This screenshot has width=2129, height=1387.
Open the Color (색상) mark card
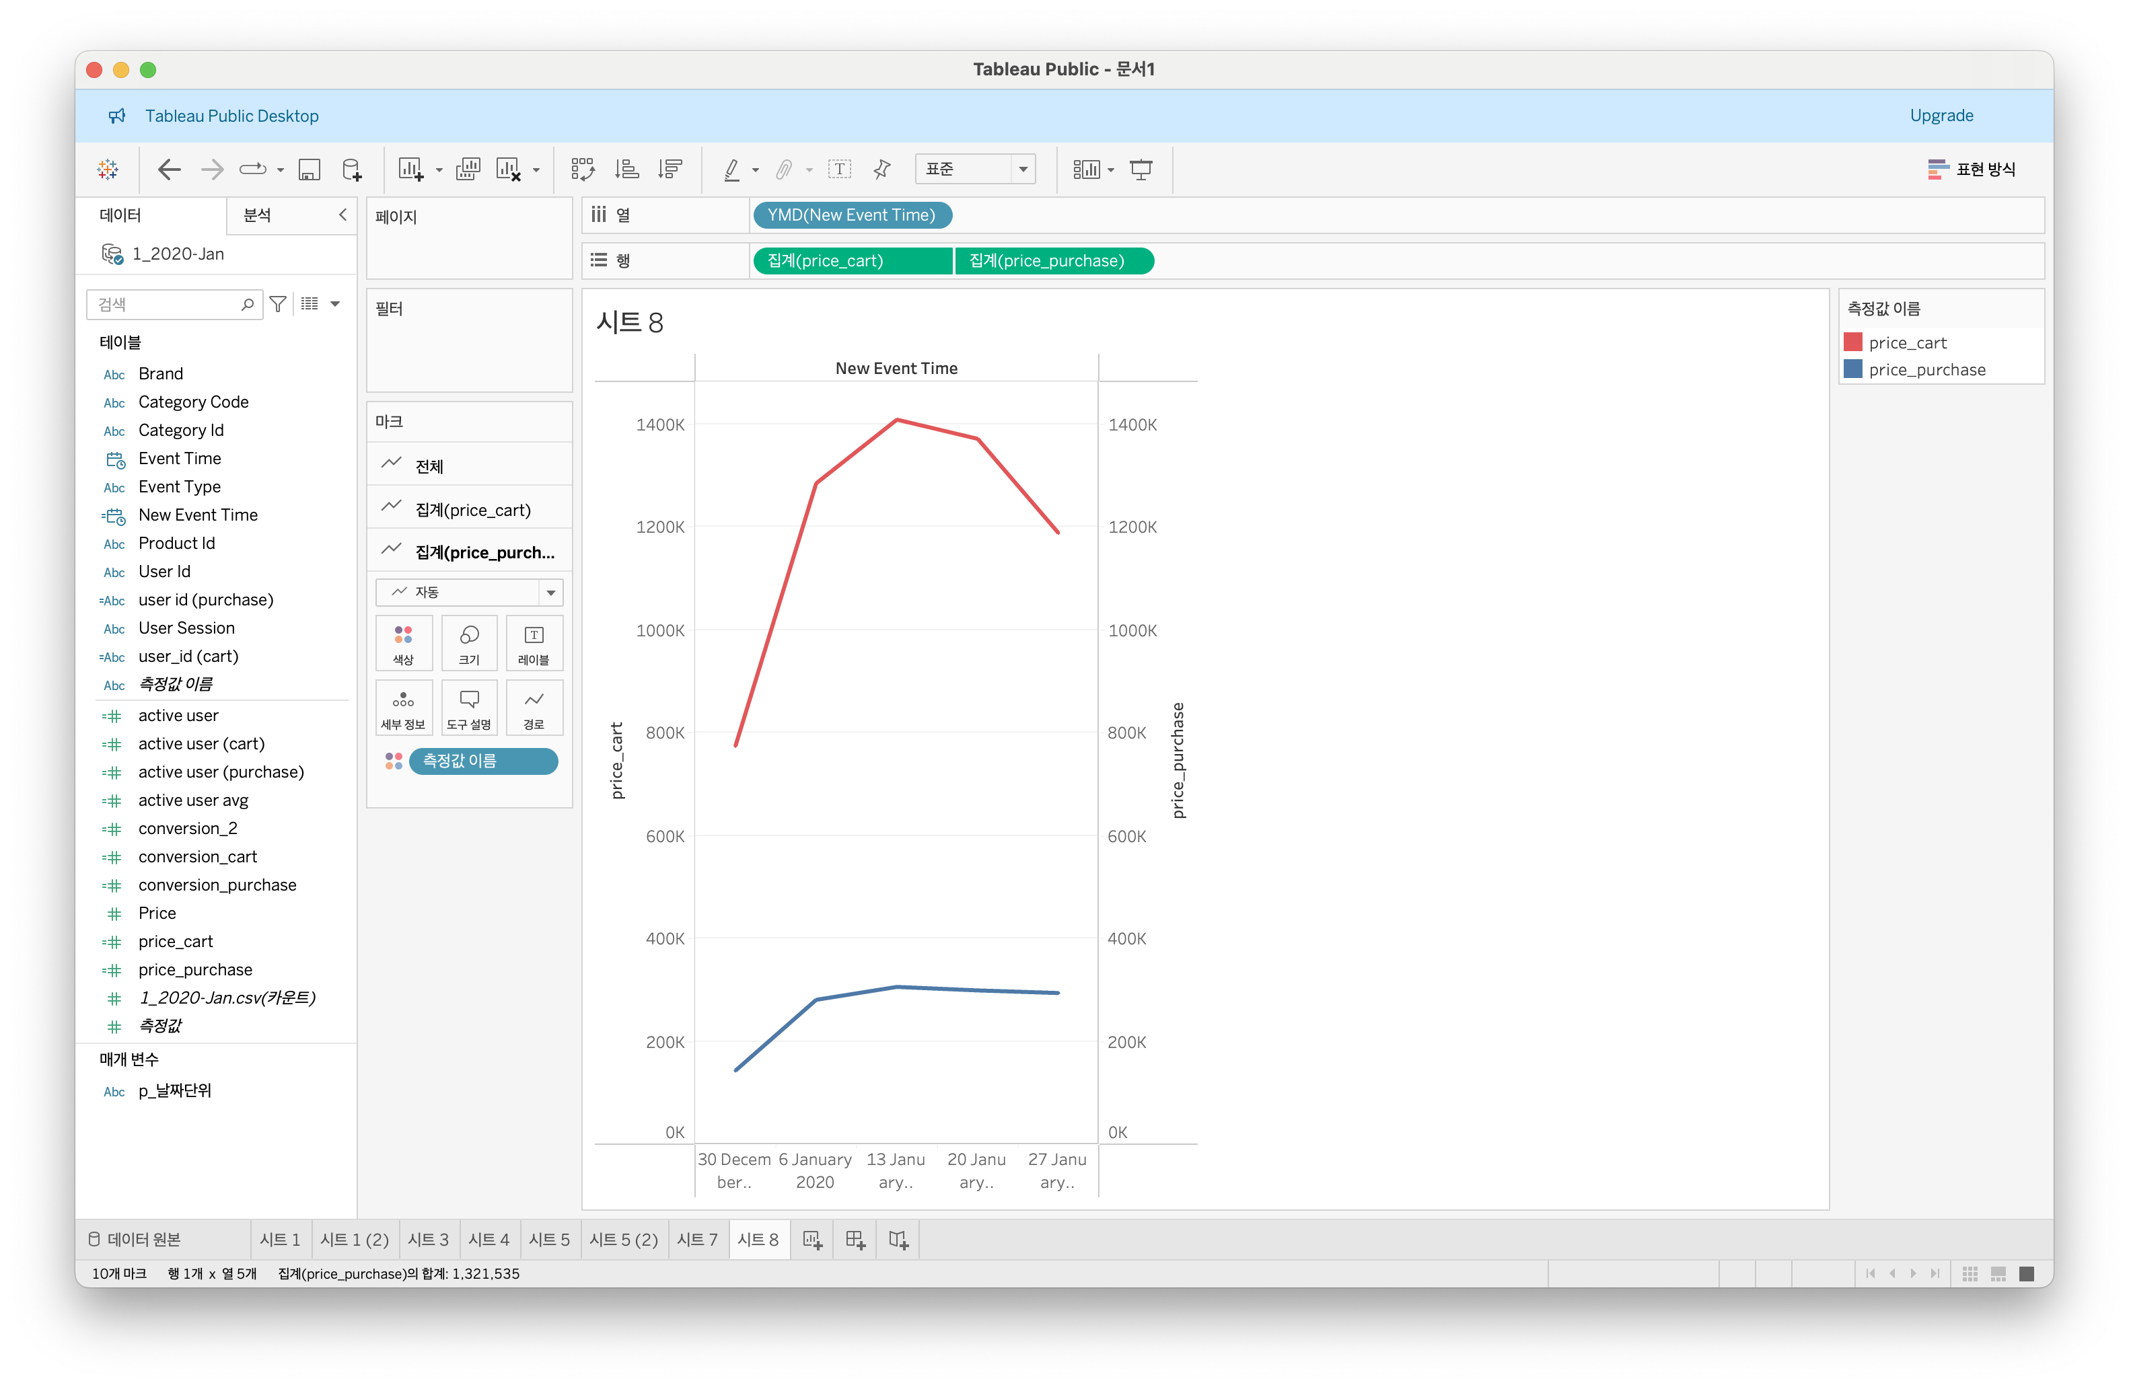(x=404, y=643)
